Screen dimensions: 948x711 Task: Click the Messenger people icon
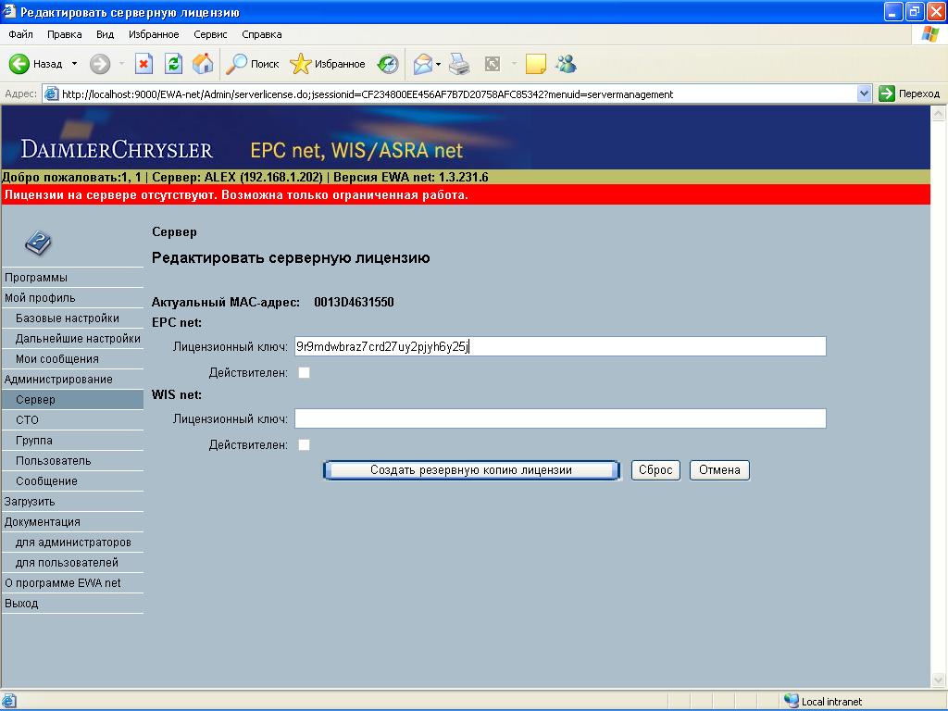tap(566, 64)
